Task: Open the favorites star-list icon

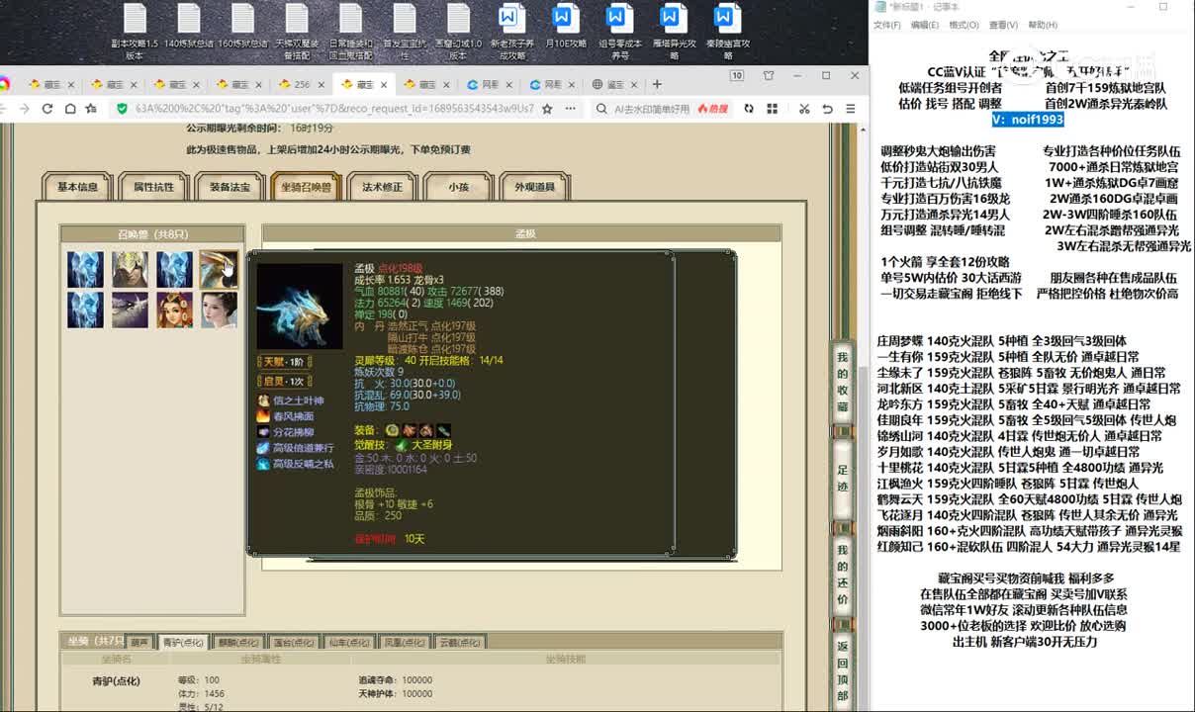Action: [91, 109]
